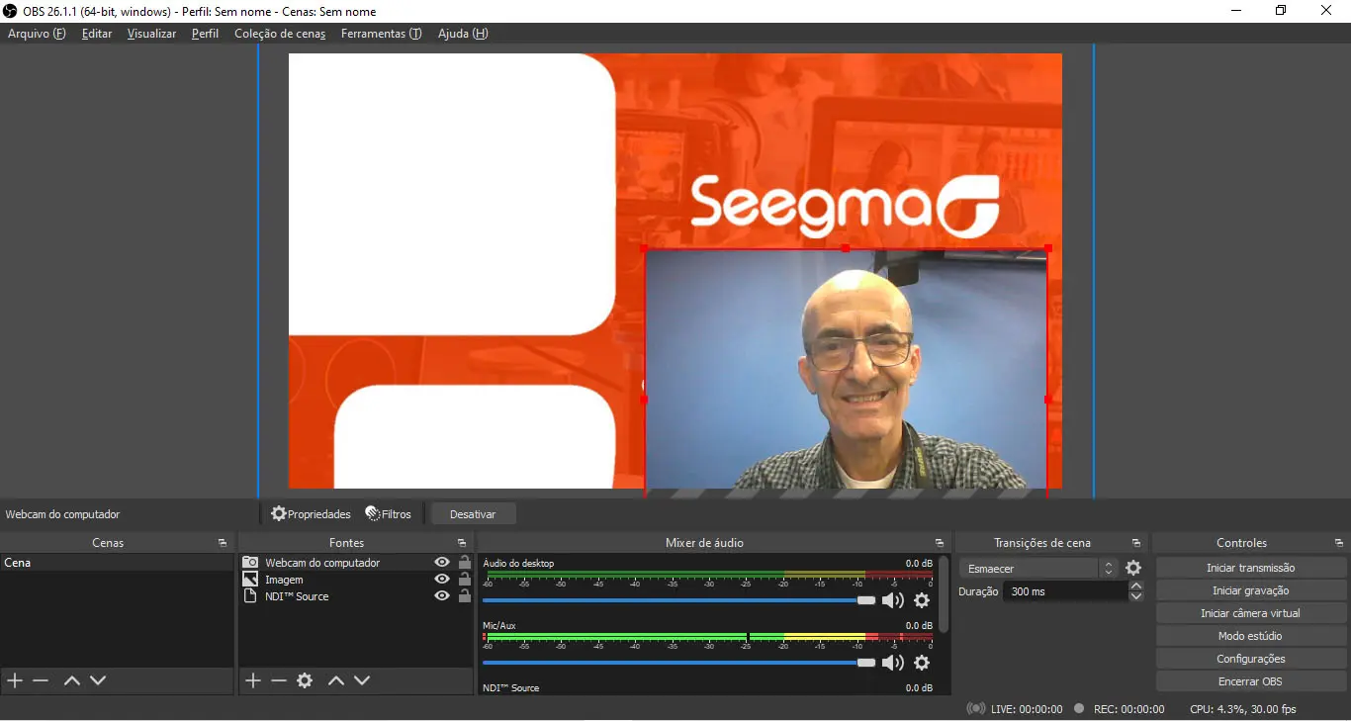Adjust the Áudio do desktop volume slider

tap(679, 600)
